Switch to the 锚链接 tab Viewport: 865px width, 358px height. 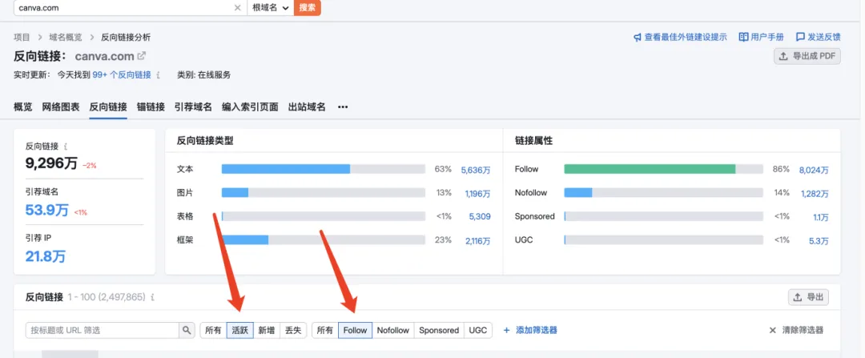tap(151, 107)
